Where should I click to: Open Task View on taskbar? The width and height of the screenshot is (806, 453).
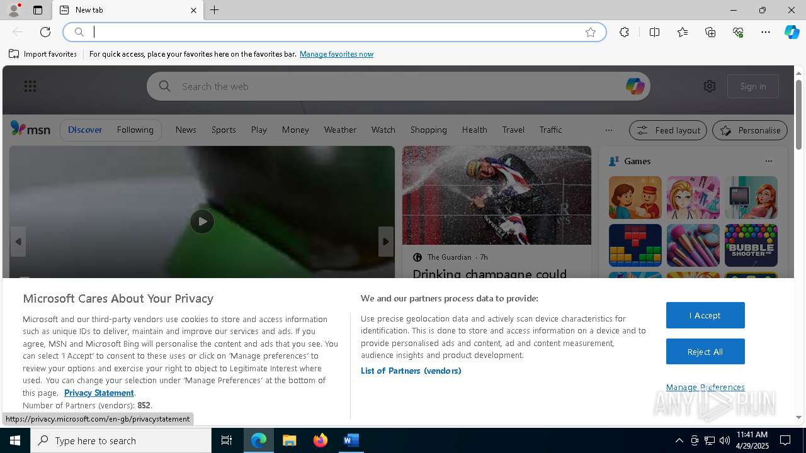coord(227,440)
